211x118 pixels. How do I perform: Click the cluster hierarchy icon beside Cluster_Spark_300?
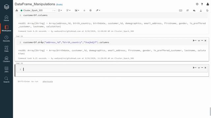click(17, 10)
